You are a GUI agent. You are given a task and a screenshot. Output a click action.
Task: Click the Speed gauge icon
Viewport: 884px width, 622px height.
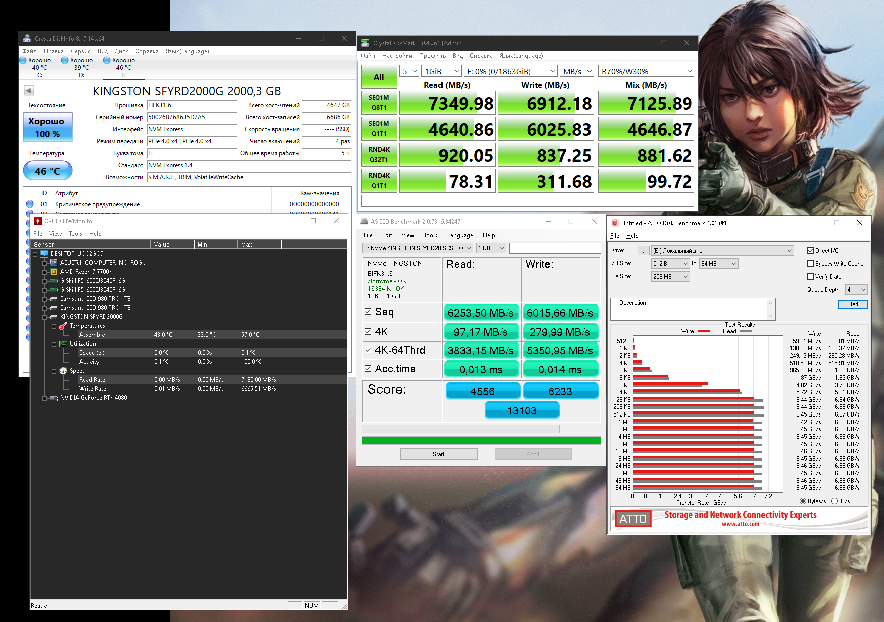pyautogui.click(x=63, y=371)
